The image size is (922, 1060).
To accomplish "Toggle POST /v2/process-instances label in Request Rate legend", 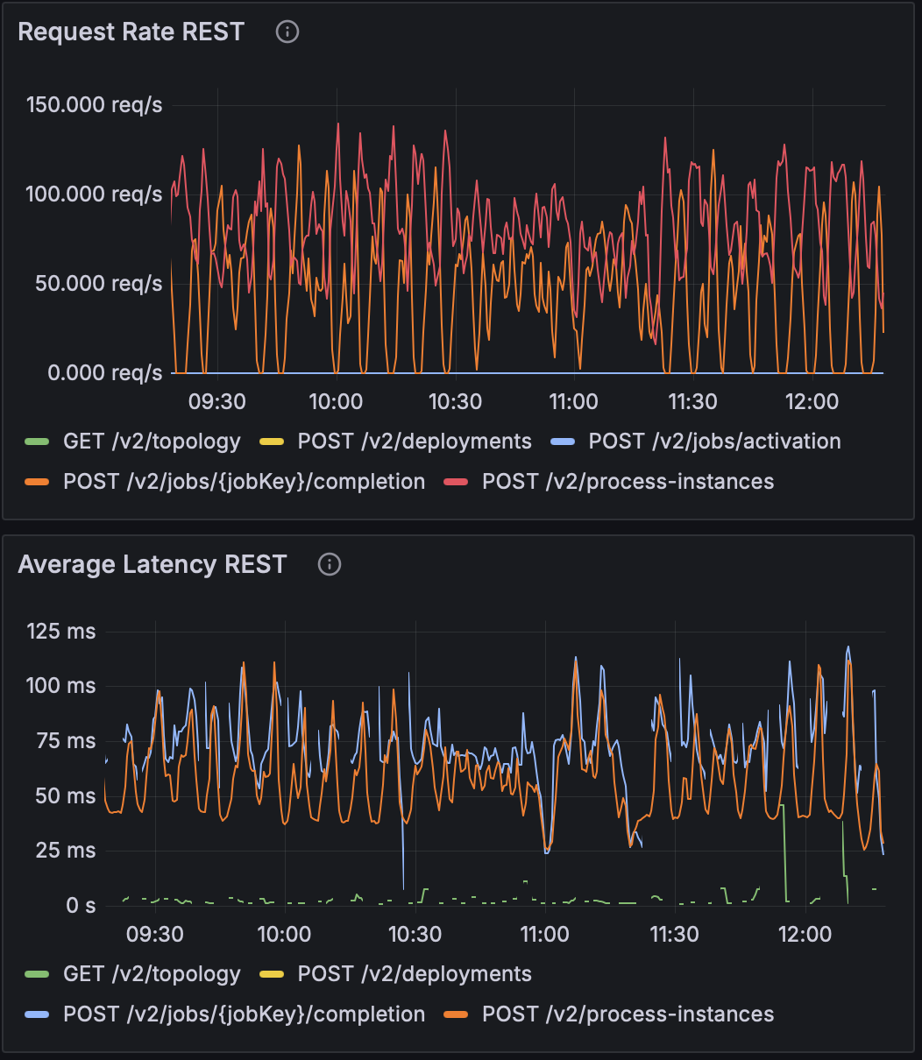I will coord(628,482).
